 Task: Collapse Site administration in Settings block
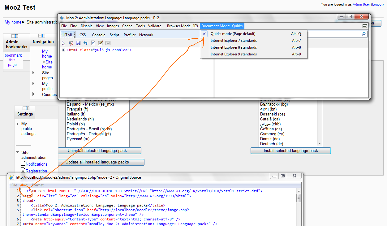(18, 152)
